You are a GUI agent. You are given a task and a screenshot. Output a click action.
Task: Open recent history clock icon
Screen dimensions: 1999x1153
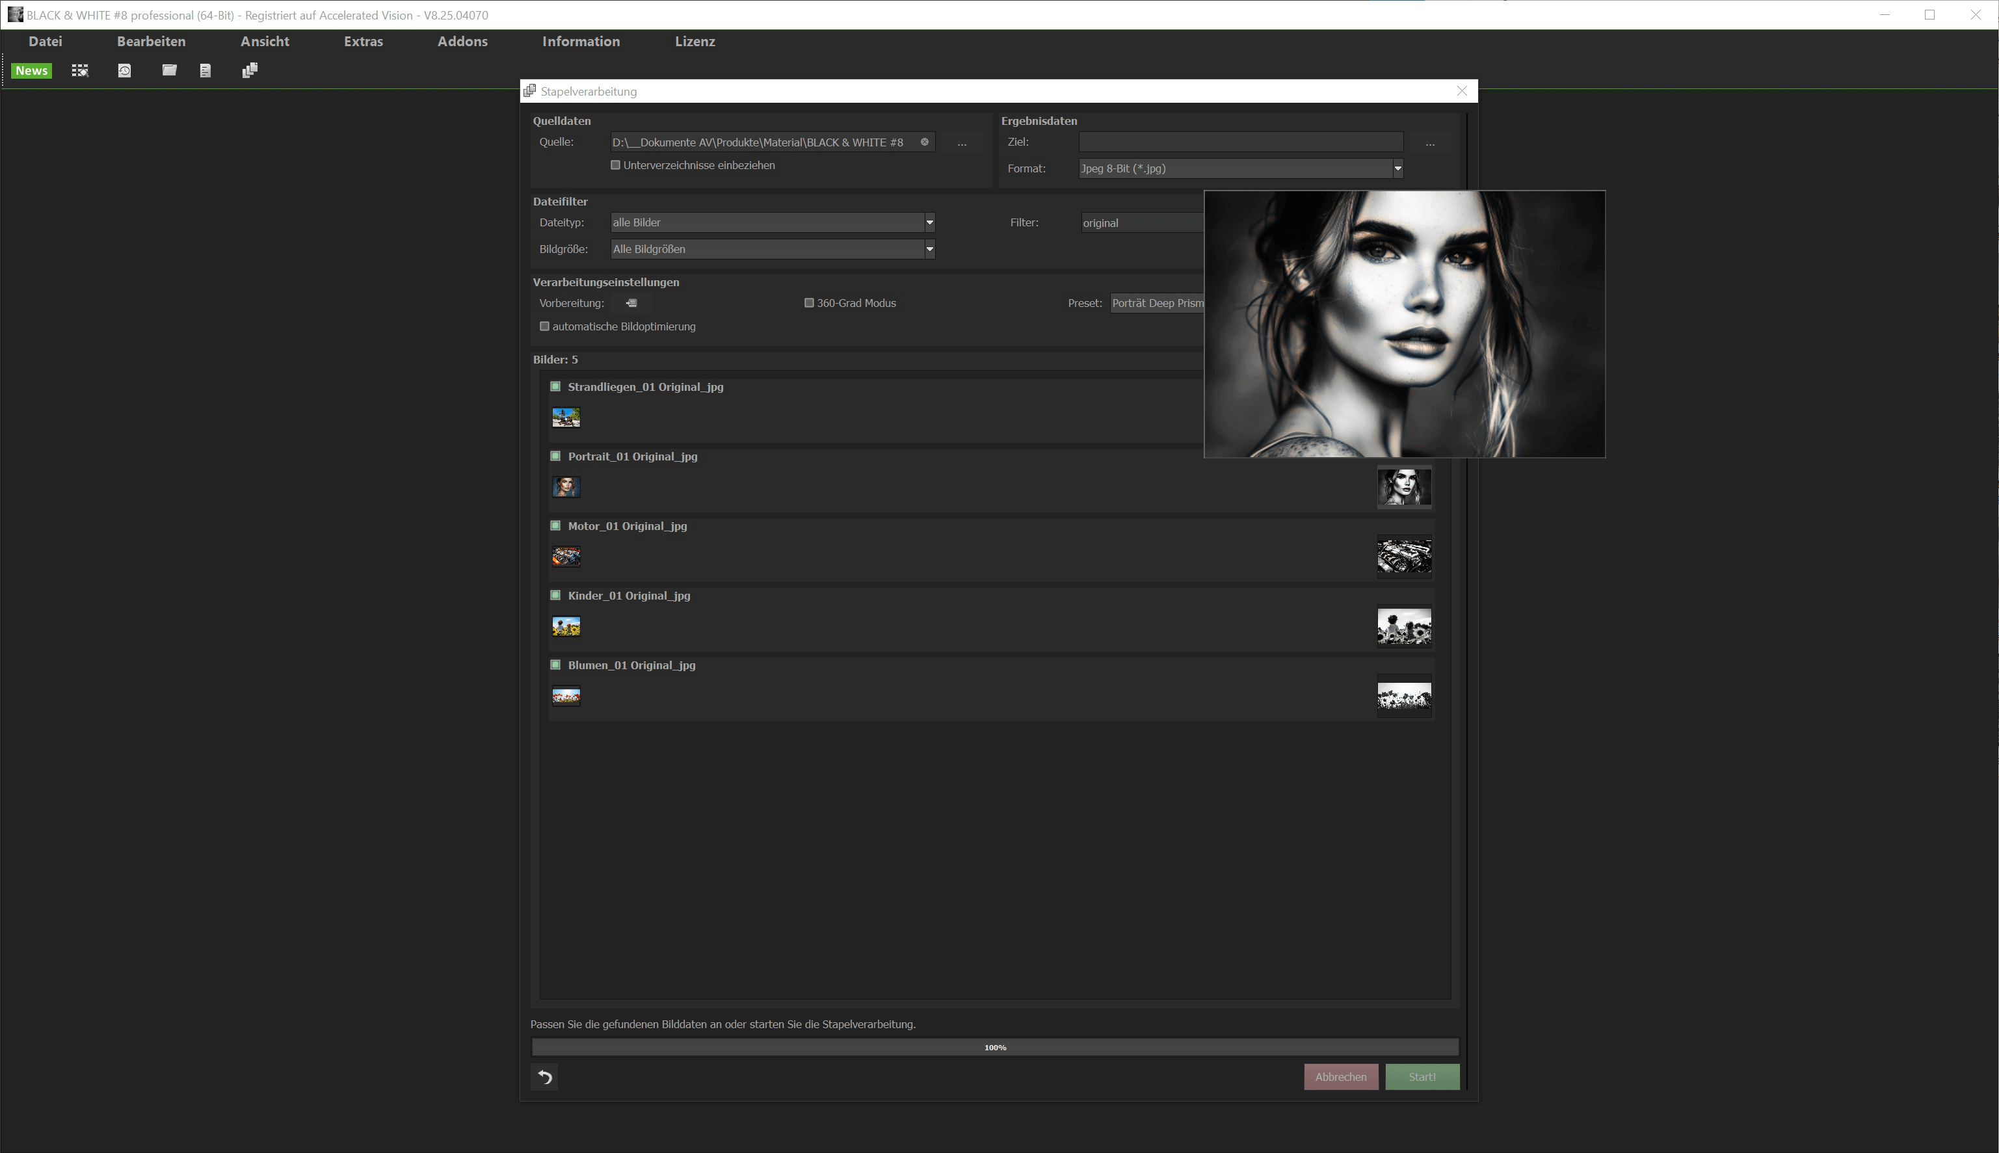pos(124,70)
